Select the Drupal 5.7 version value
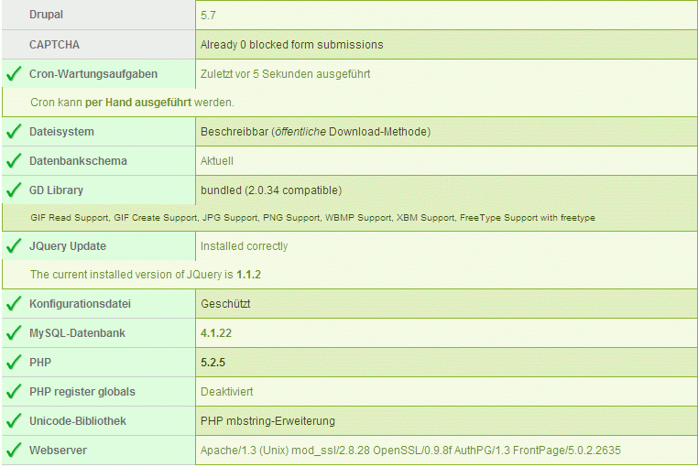 (x=208, y=16)
